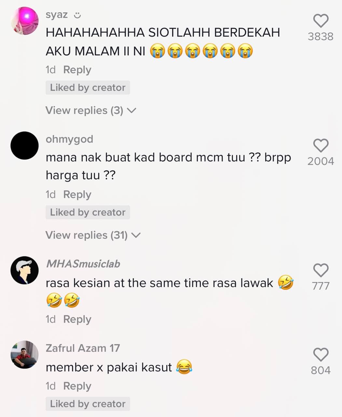The image size is (342, 417).
Task: Reply to MHASmusiclab's comment
Action: click(x=77, y=319)
